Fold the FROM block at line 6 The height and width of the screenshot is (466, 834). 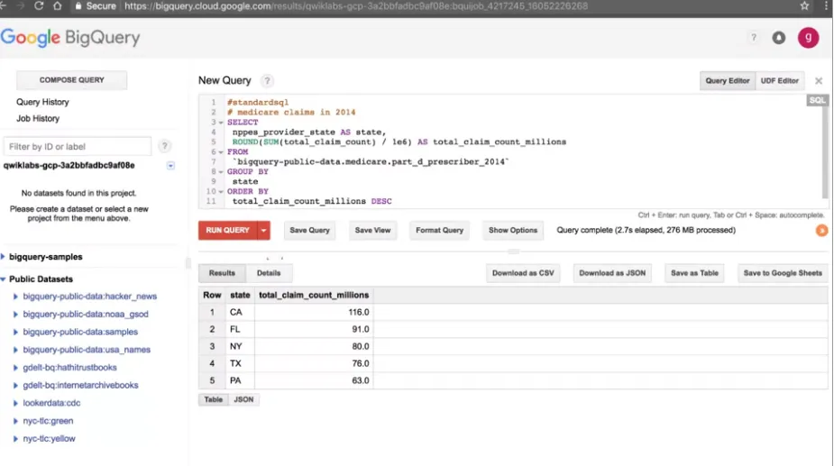click(x=221, y=152)
